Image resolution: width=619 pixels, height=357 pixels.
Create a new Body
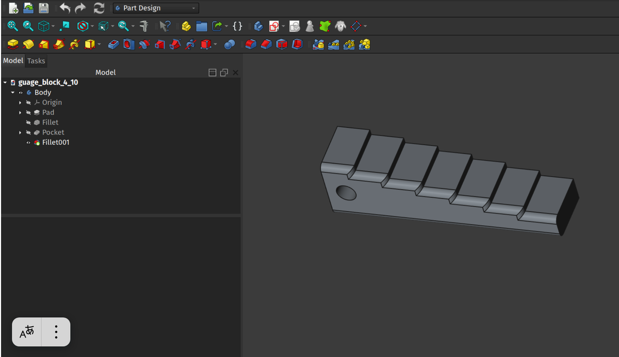[x=258, y=26]
